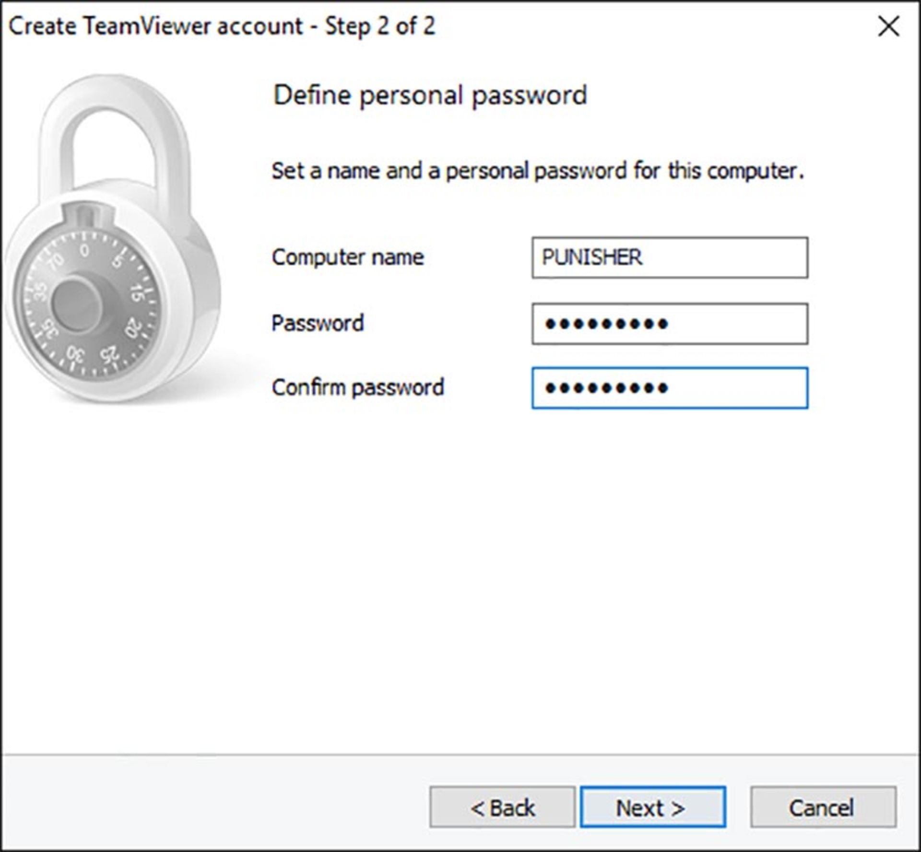Click the "Password" label text
921x852 pixels.
point(318,323)
